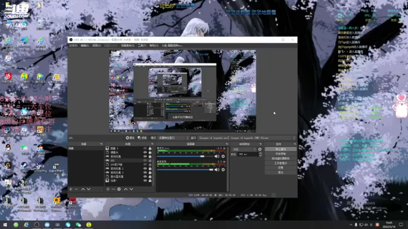Toggle visibility of the LOL source

coord(145,160)
